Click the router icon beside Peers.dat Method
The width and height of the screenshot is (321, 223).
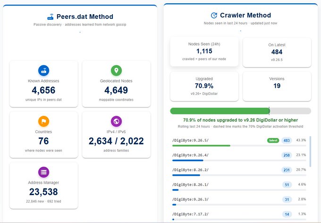pyautogui.click(x=51, y=17)
